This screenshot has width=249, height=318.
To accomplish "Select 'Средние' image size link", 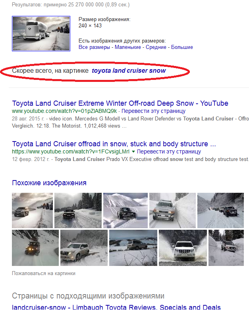I will [156, 47].
